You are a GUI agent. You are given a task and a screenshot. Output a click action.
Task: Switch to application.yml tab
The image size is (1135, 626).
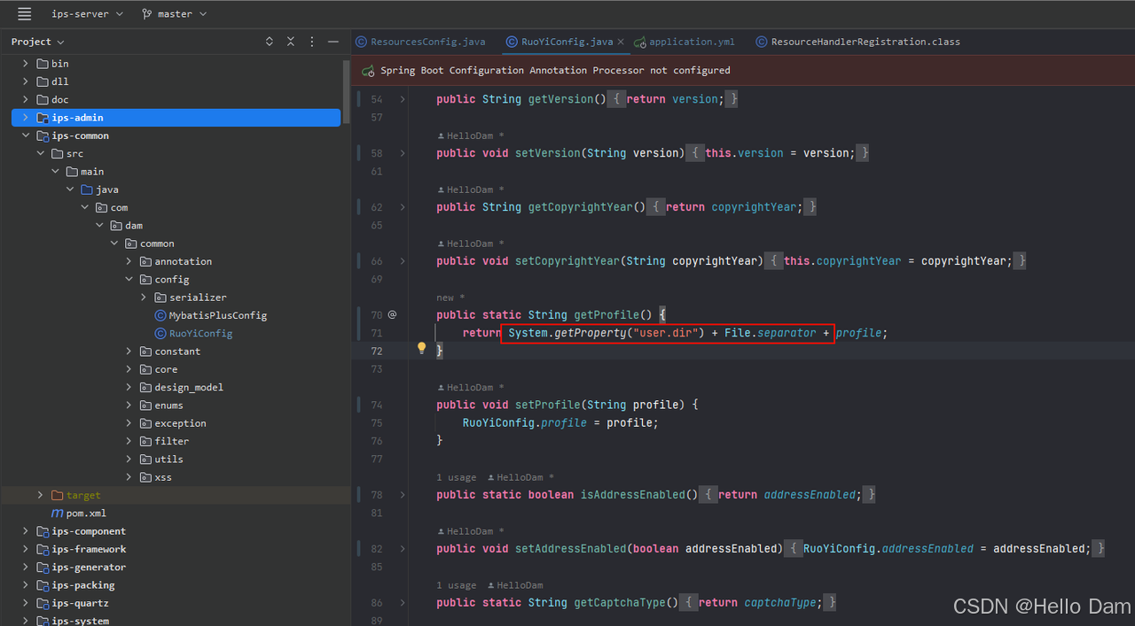(x=684, y=42)
